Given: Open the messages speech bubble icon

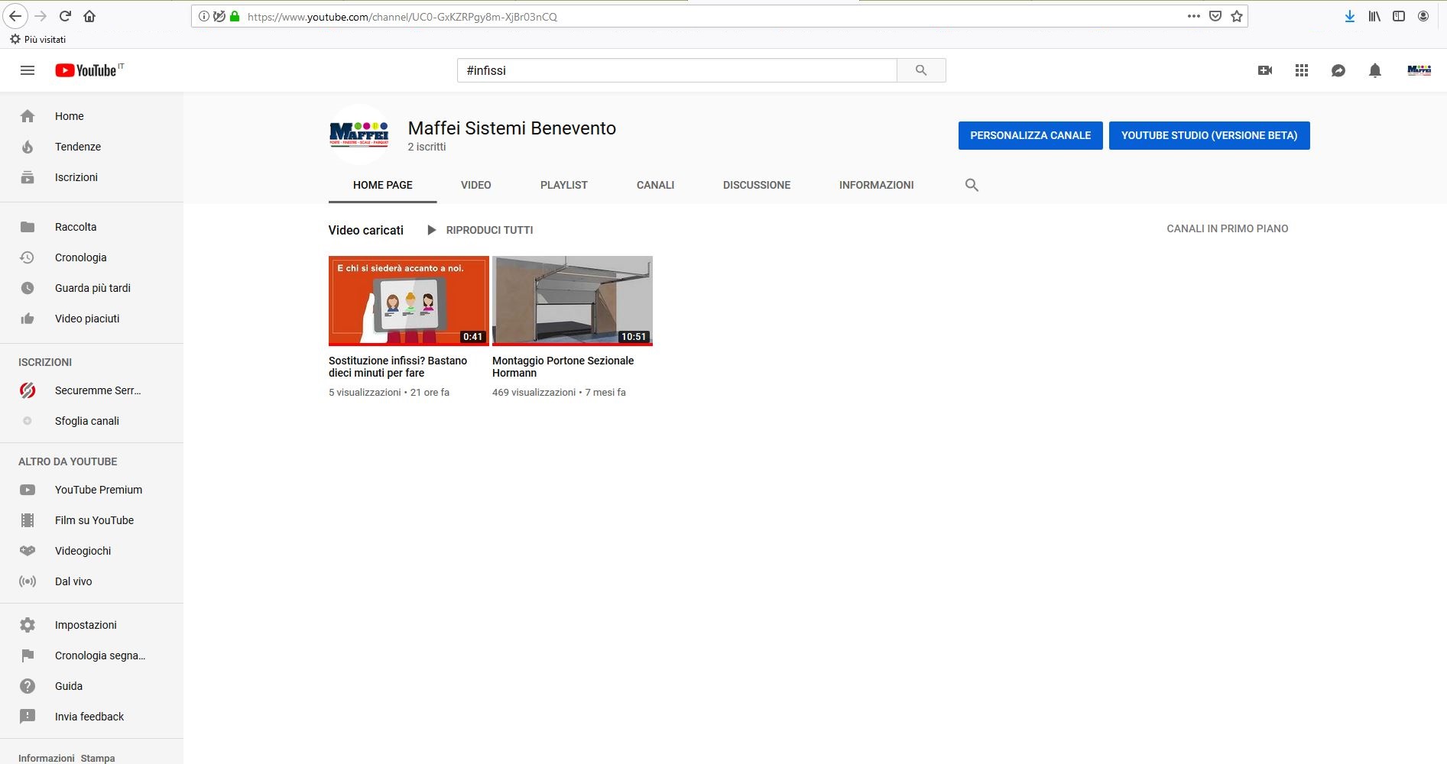Looking at the screenshot, I should click(1338, 70).
